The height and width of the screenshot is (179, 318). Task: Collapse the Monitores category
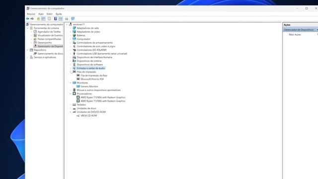click(x=71, y=83)
